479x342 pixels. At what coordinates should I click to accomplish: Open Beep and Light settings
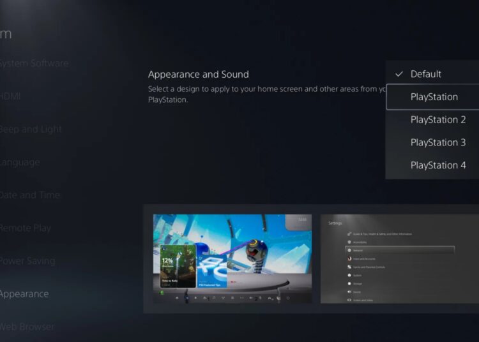tap(31, 130)
